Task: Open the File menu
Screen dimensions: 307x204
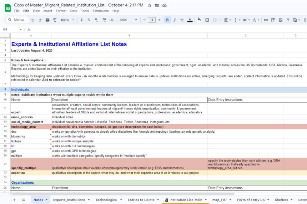Action: tap(17, 11)
